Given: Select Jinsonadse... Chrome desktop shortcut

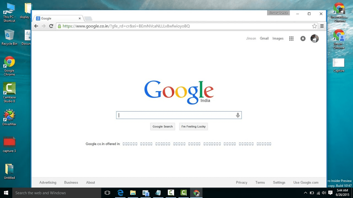Looking at the screenshot, I should pyautogui.click(x=339, y=13).
